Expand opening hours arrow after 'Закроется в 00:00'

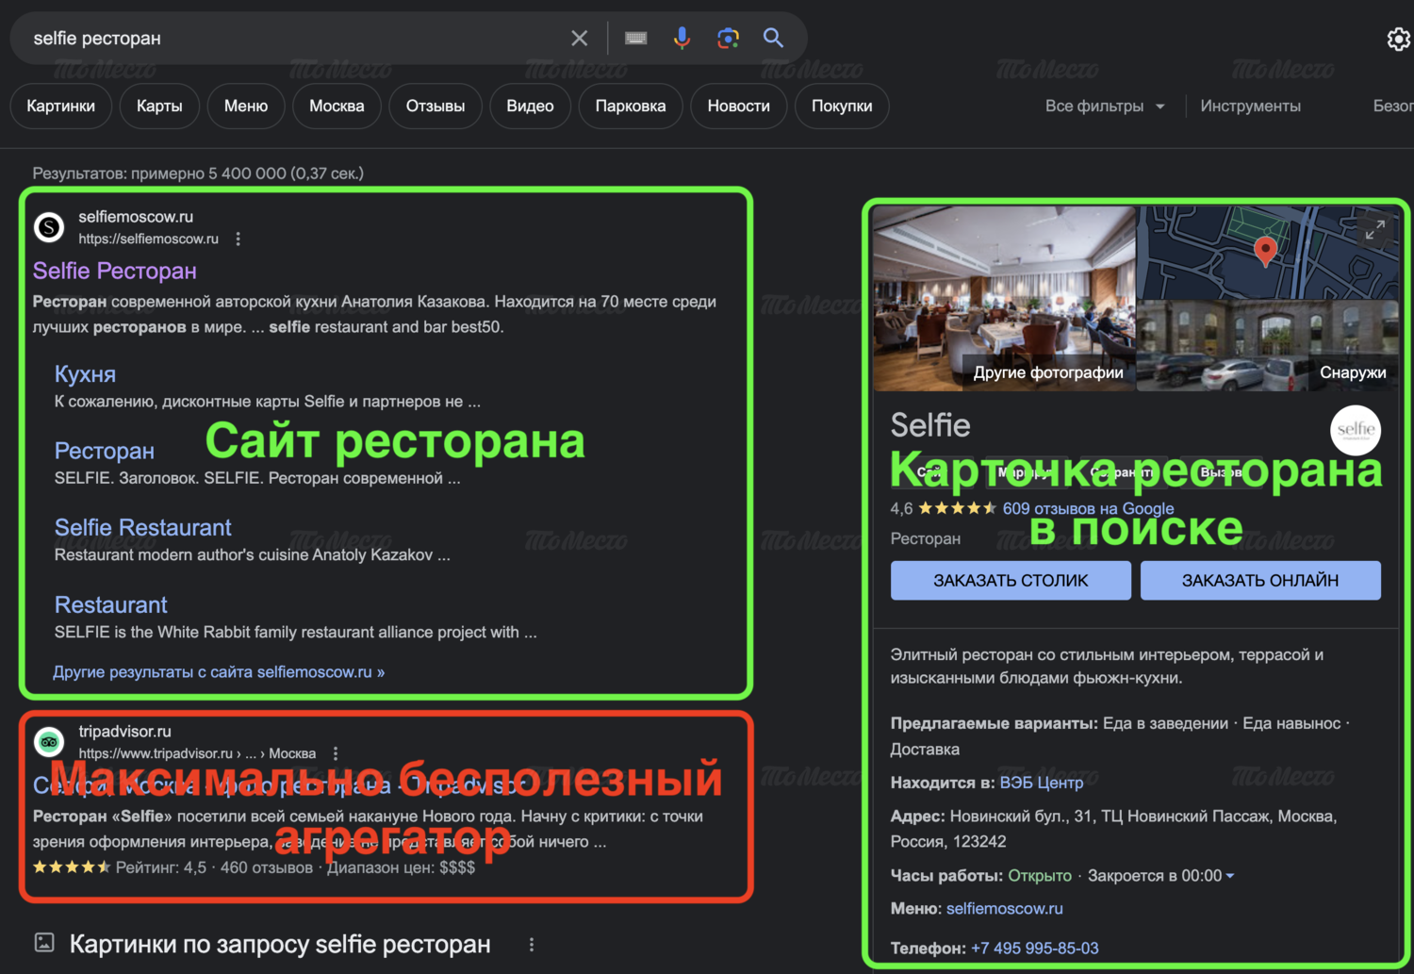coord(1229,876)
